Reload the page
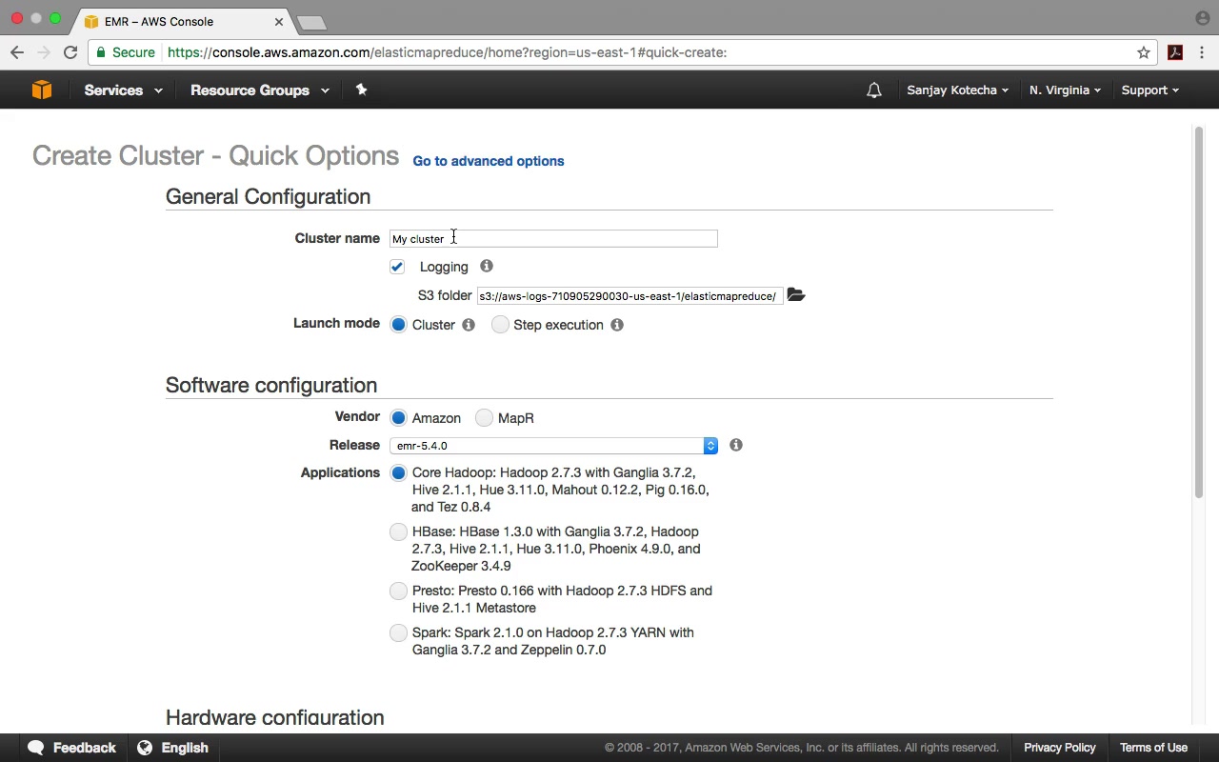This screenshot has height=762, width=1219. coord(70,52)
